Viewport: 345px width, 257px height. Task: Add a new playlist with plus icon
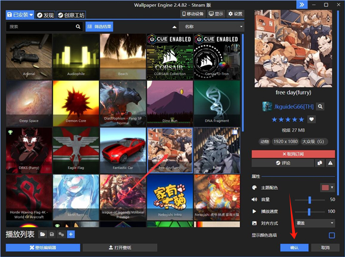pos(71,235)
